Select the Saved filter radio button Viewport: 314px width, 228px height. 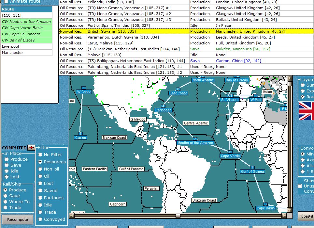40,191
